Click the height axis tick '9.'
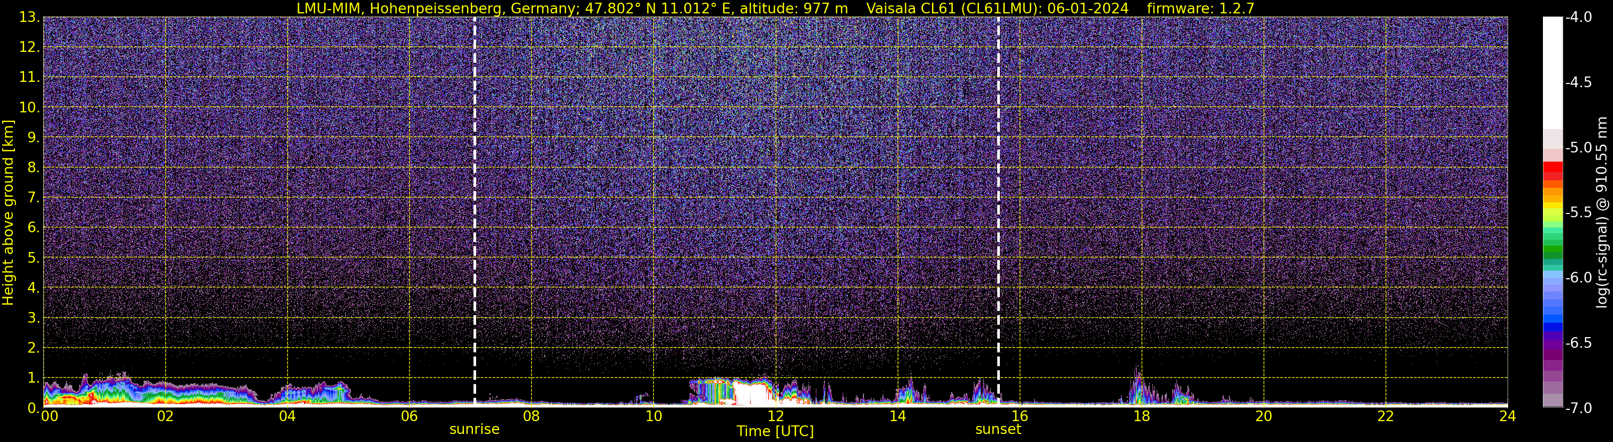This screenshot has height=442, width=1613. tap(34, 138)
